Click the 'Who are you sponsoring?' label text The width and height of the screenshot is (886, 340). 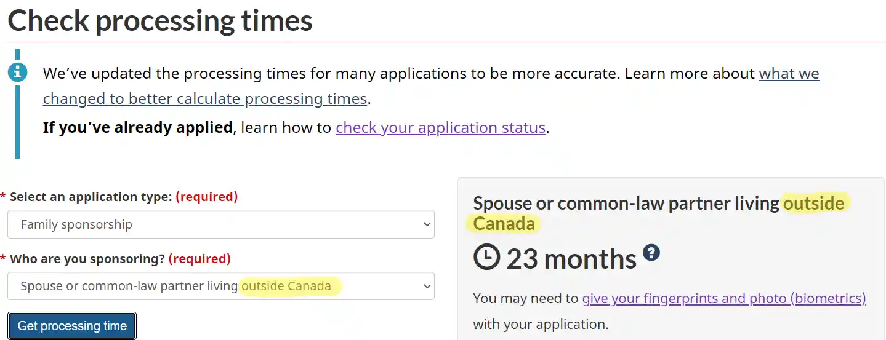point(87,259)
